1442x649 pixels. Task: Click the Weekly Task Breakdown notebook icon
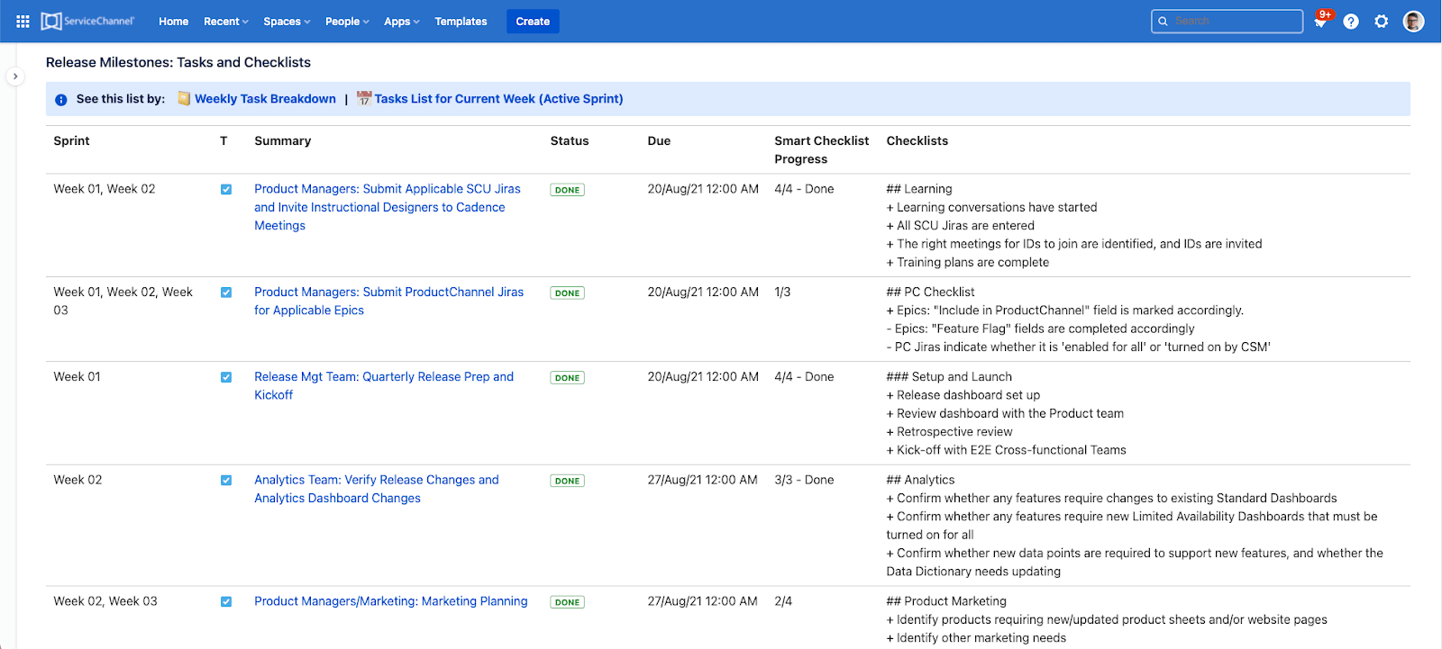tap(184, 99)
